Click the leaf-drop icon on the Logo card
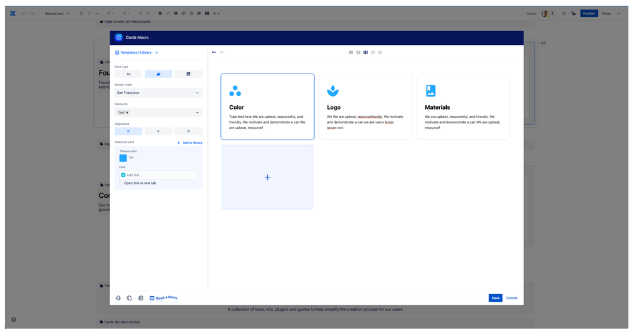 coord(333,91)
